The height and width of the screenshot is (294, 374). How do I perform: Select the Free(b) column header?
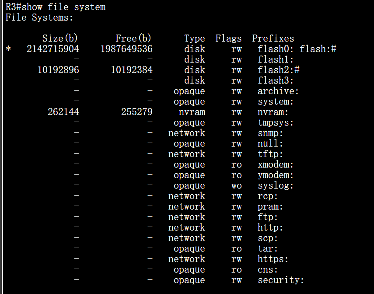tap(133, 38)
